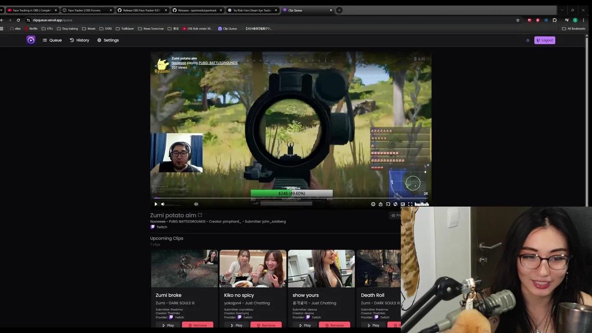The width and height of the screenshot is (592, 333).
Task: Click Twitch provider icon on show yours card
Action: [x=308, y=317]
